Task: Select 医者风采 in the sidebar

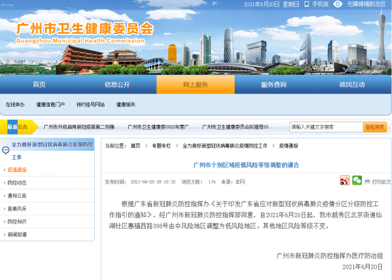Action: click(17, 209)
